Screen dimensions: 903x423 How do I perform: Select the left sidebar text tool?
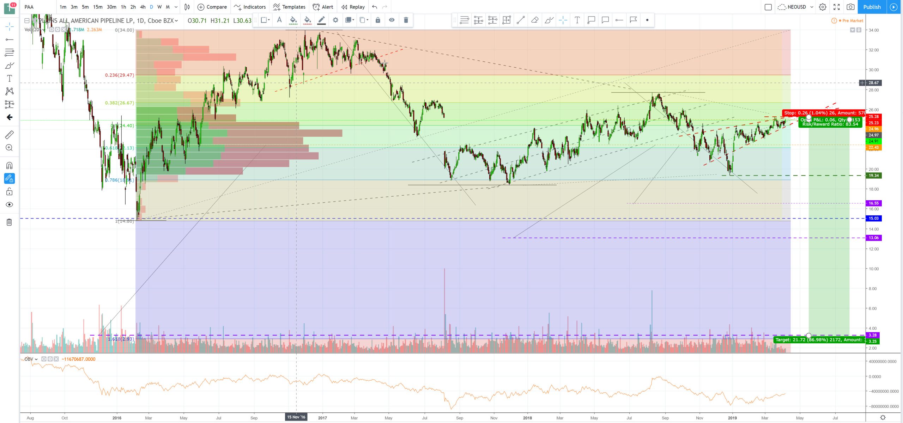pos(10,78)
